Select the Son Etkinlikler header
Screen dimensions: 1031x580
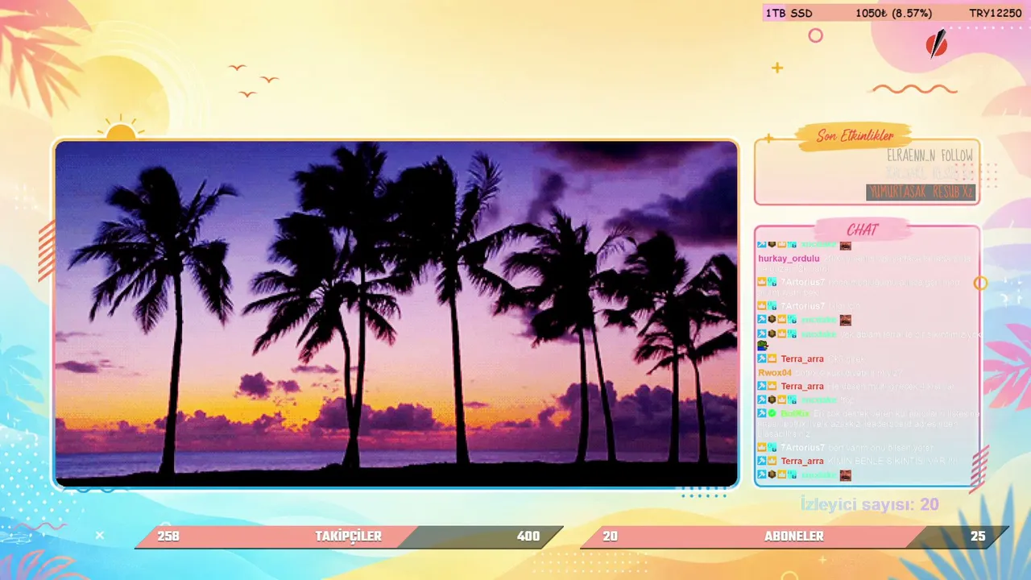tap(855, 136)
